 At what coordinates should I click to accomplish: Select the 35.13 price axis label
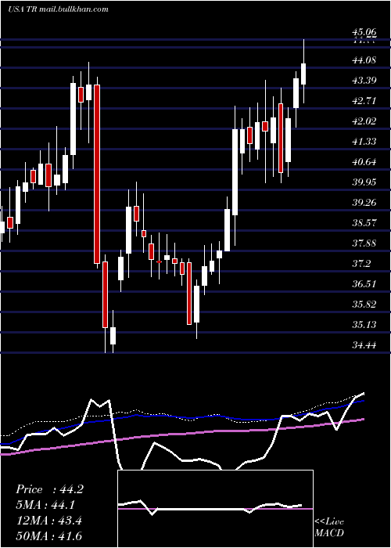pyautogui.click(x=364, y=325)
